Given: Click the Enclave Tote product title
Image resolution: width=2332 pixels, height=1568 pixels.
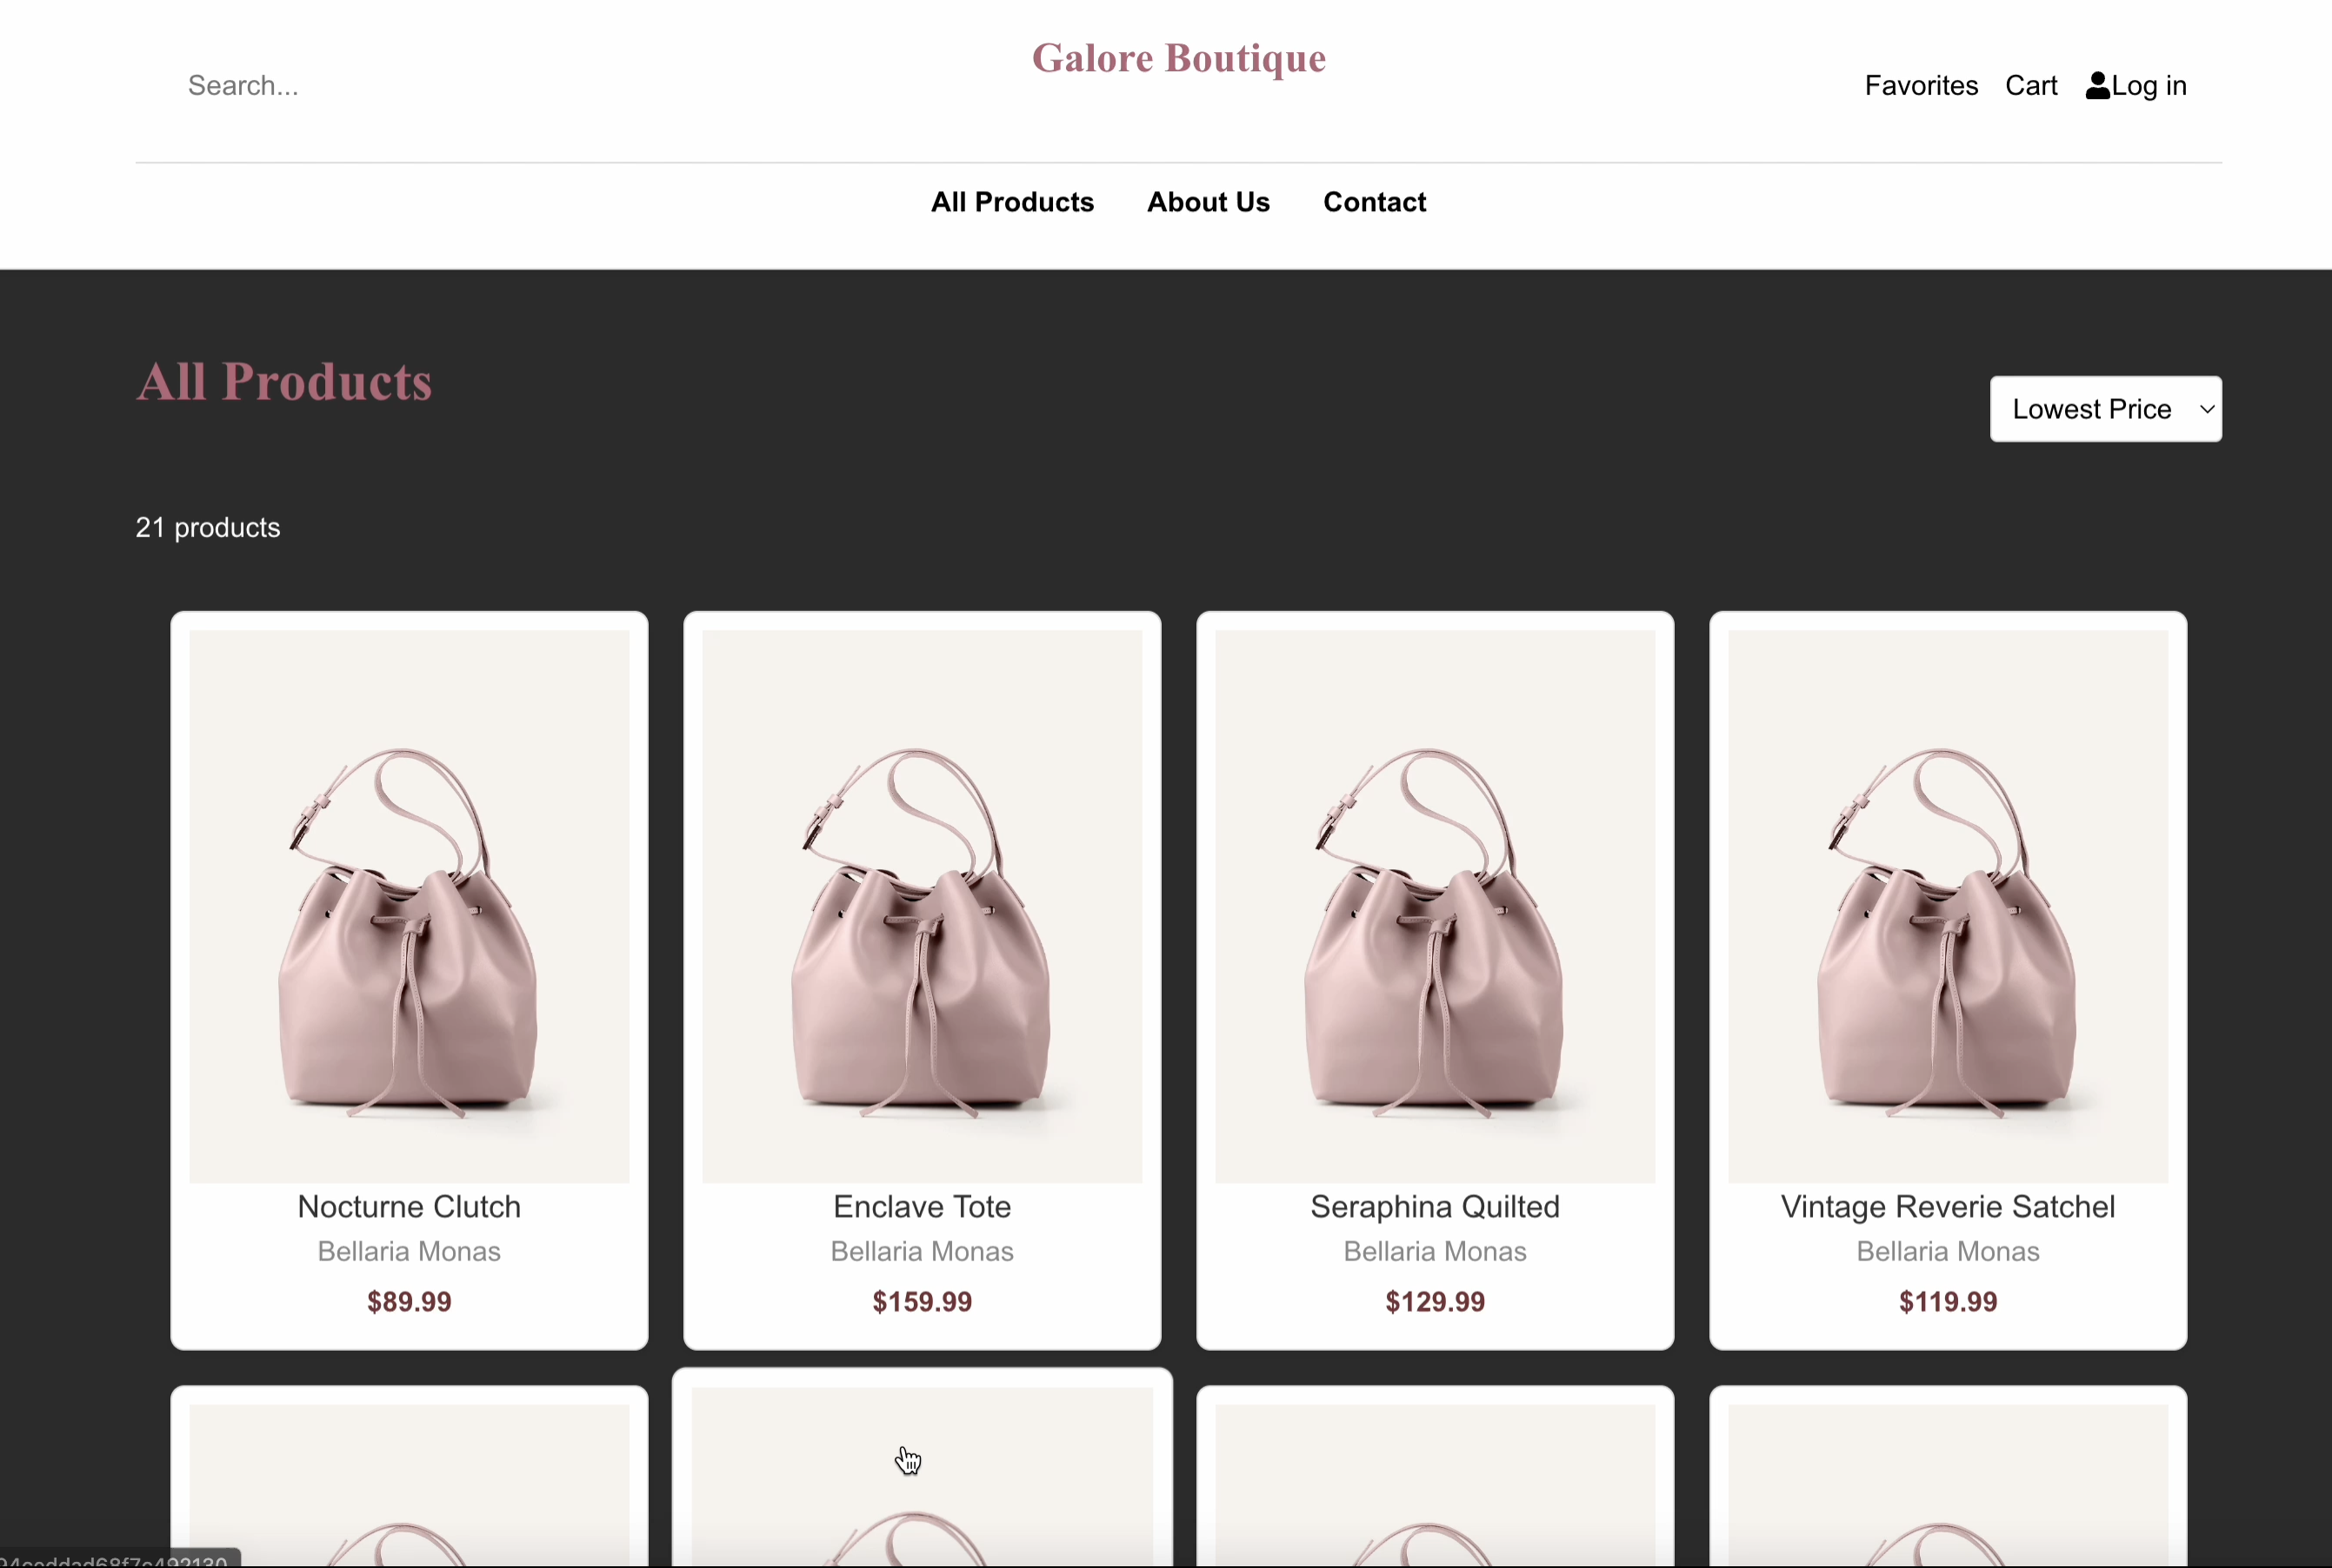Looking at the screenshot, I should coord(922,1206).
